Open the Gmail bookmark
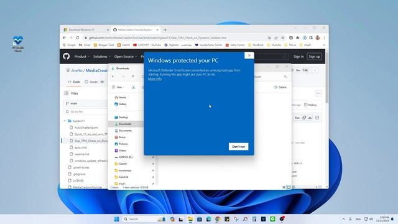 pos(85,45)
